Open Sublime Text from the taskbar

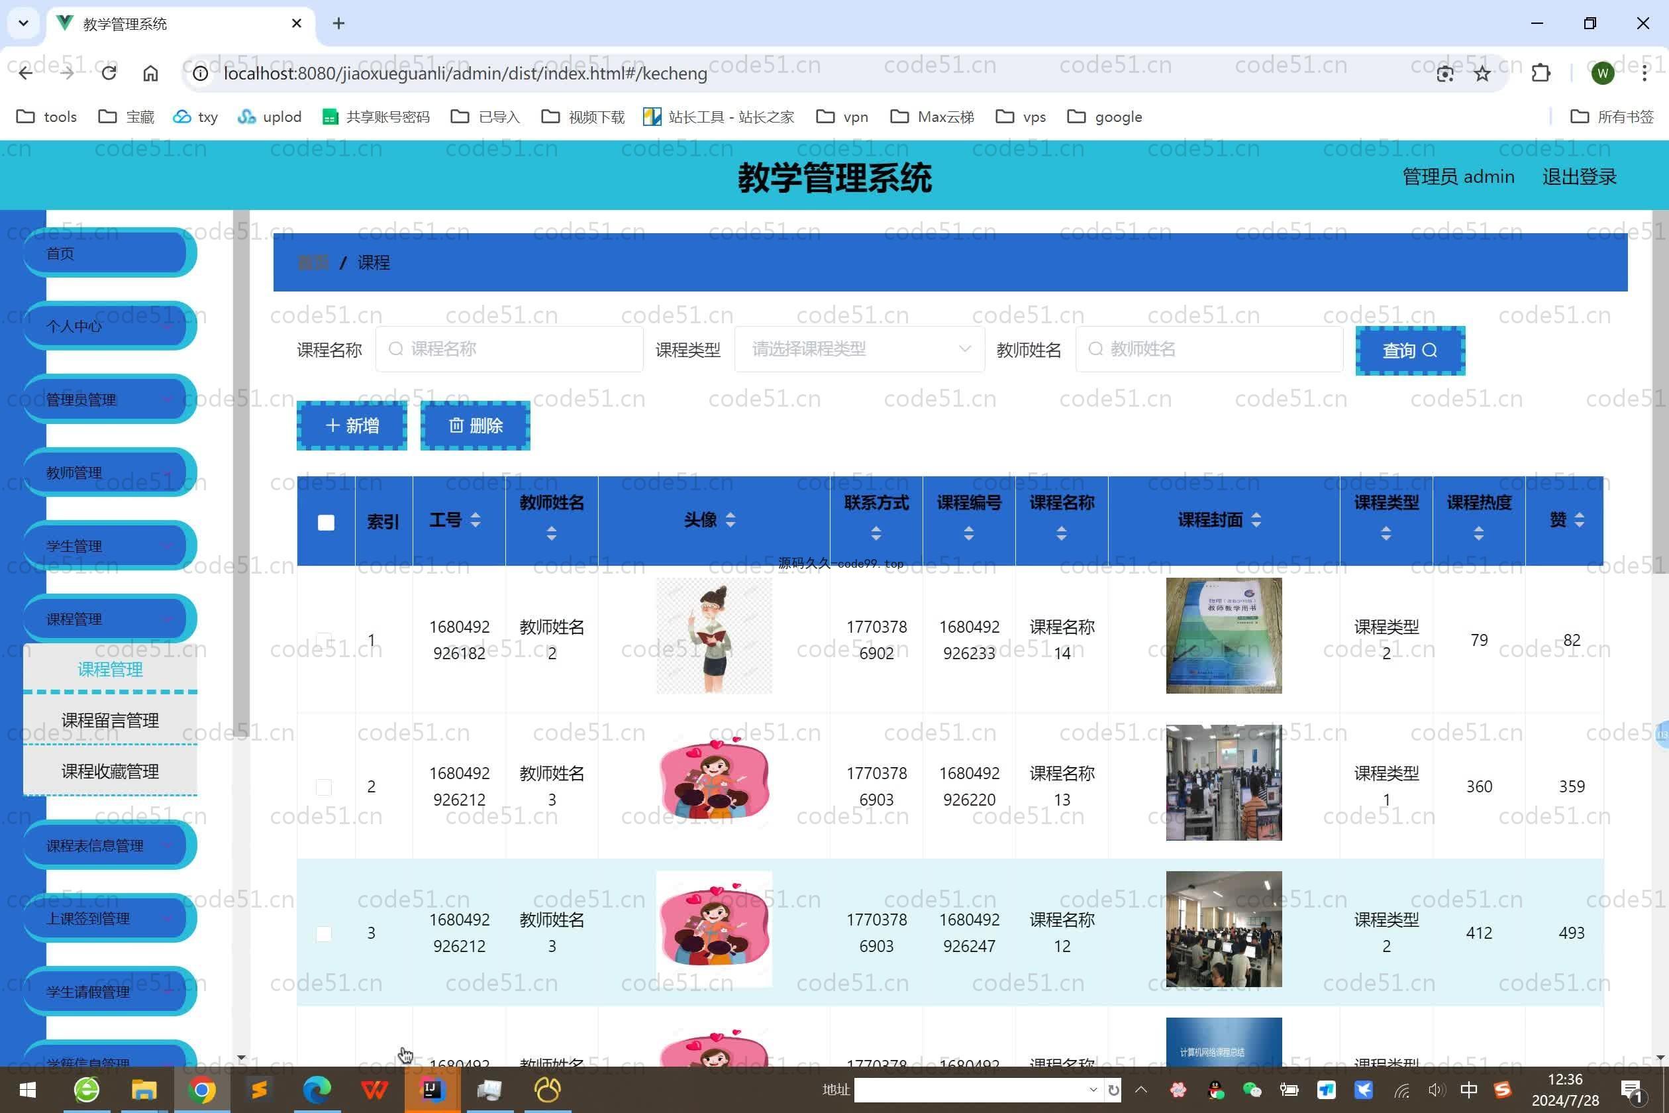(259, 1090)
